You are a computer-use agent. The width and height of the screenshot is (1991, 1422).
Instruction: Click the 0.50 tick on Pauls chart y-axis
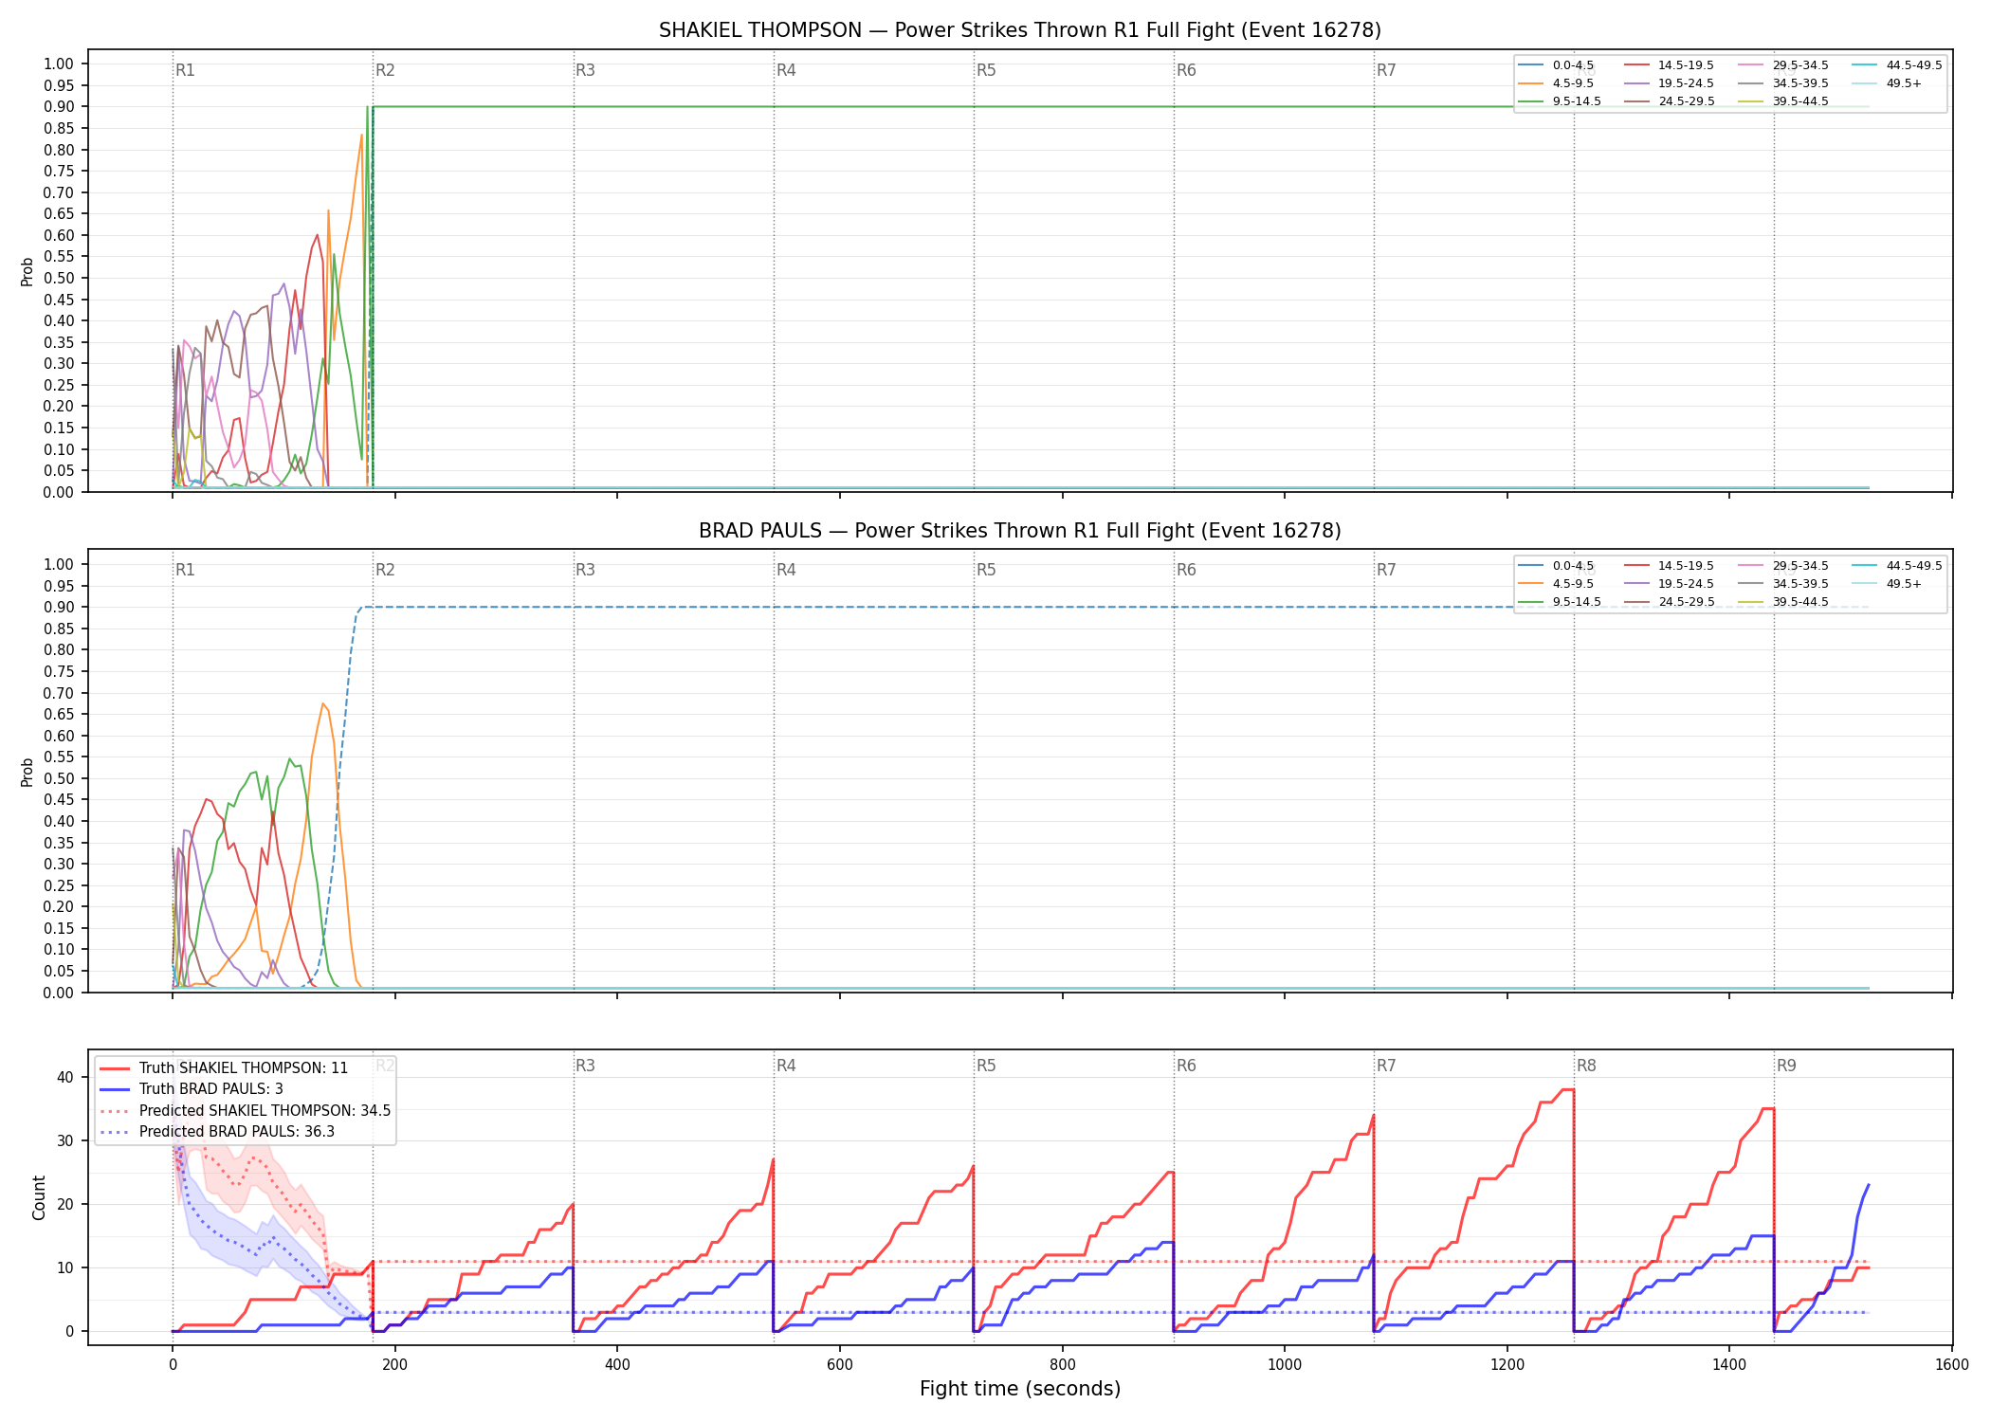click(x=59, y=778)
